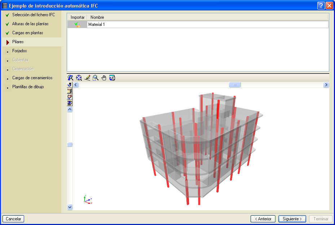This screenshot has width=335, height=225.
Task: Click the Siguiente button
Action: [x=292, y=219]
